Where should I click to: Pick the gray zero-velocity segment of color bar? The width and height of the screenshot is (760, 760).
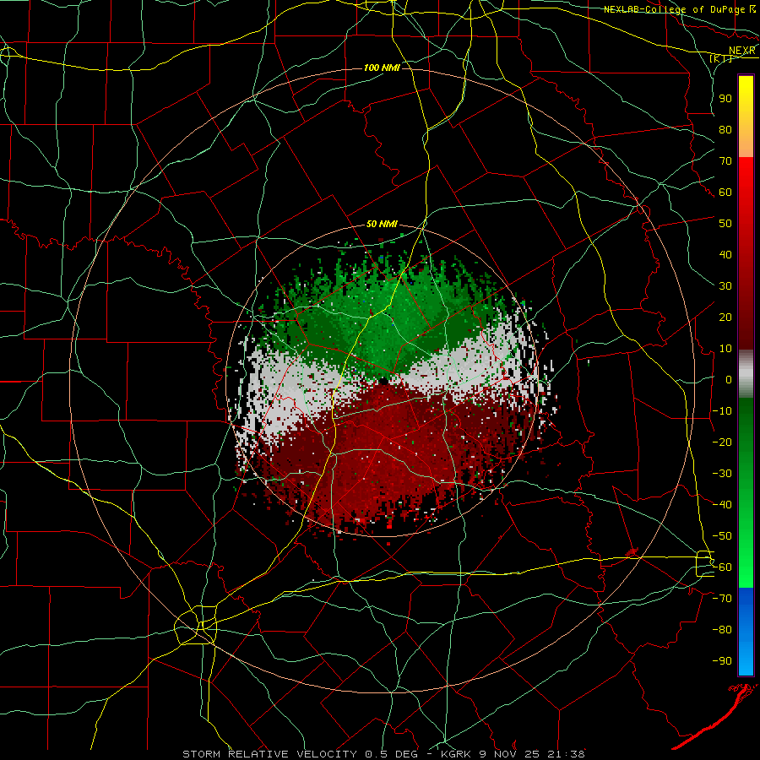[x=746, y=374]
